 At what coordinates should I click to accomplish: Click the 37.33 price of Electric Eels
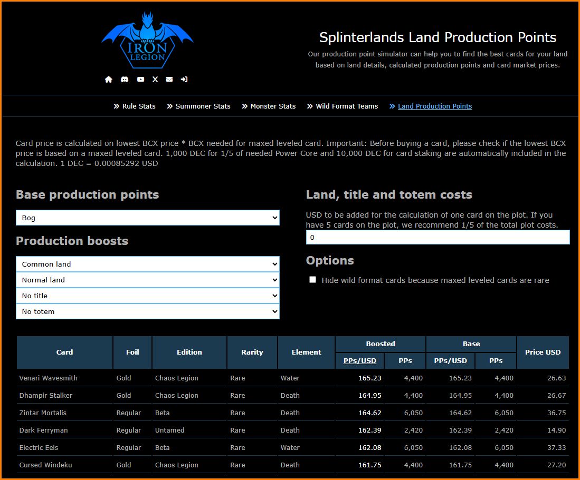click(556, 447)
